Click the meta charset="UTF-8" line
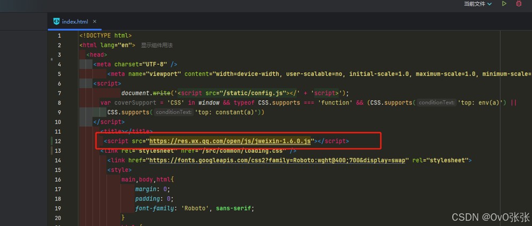Viewport: 532px width, 226px height. [135, 64]
